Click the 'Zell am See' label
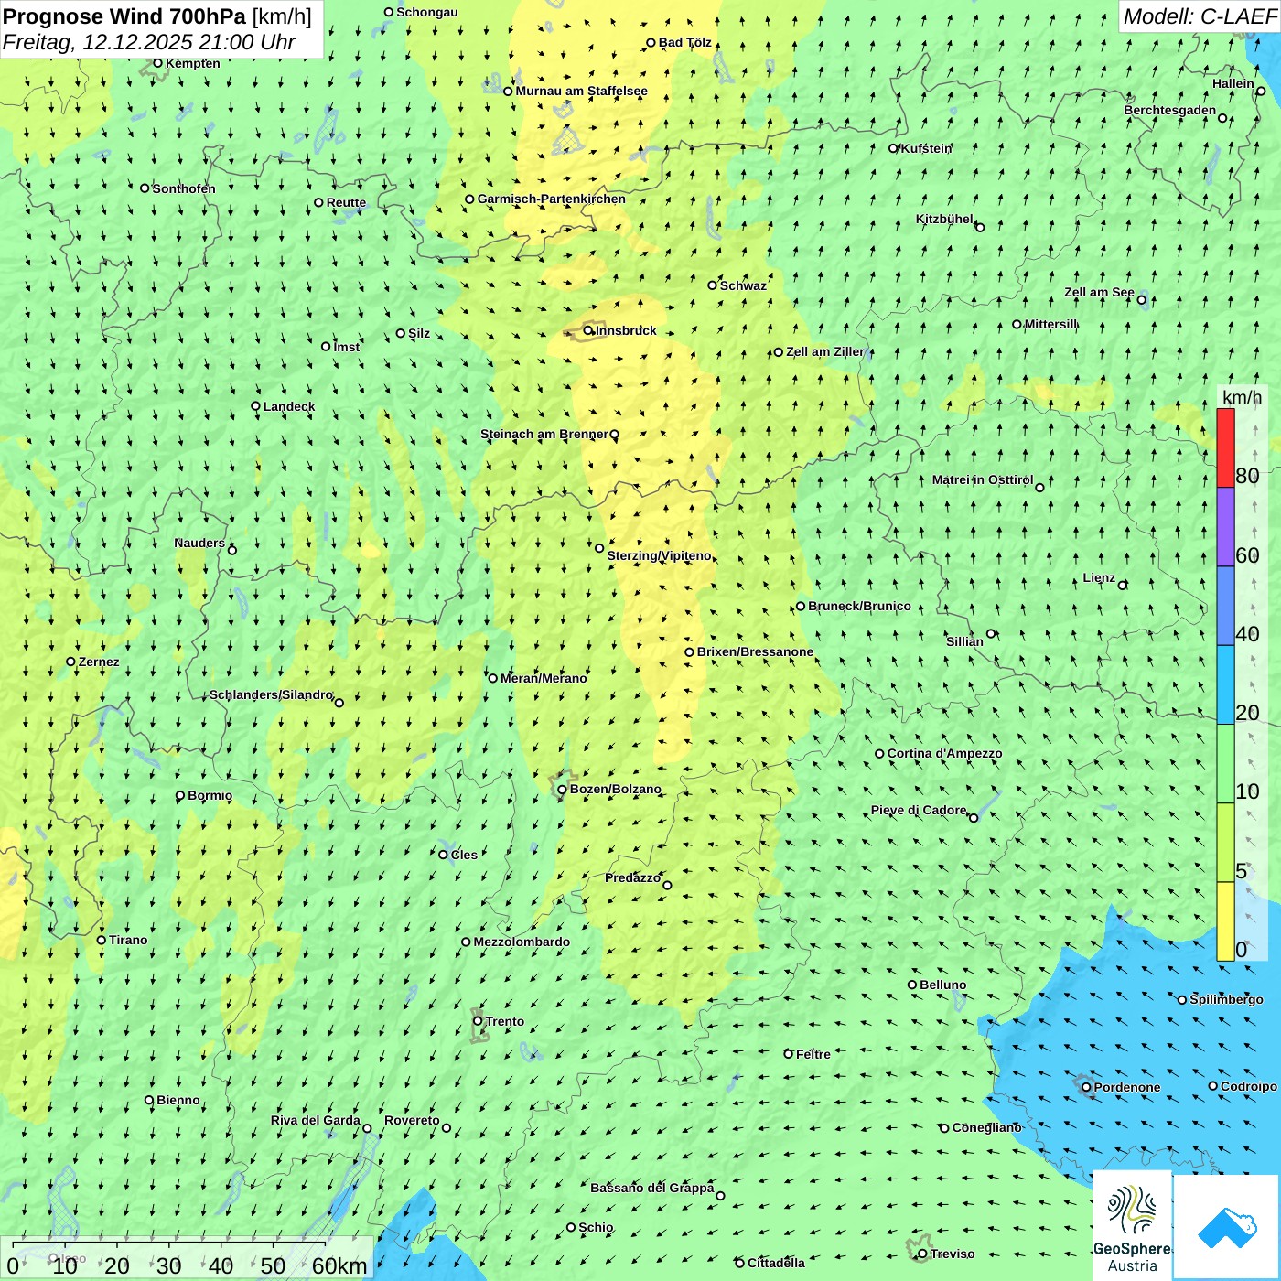 coord(1099,293)
